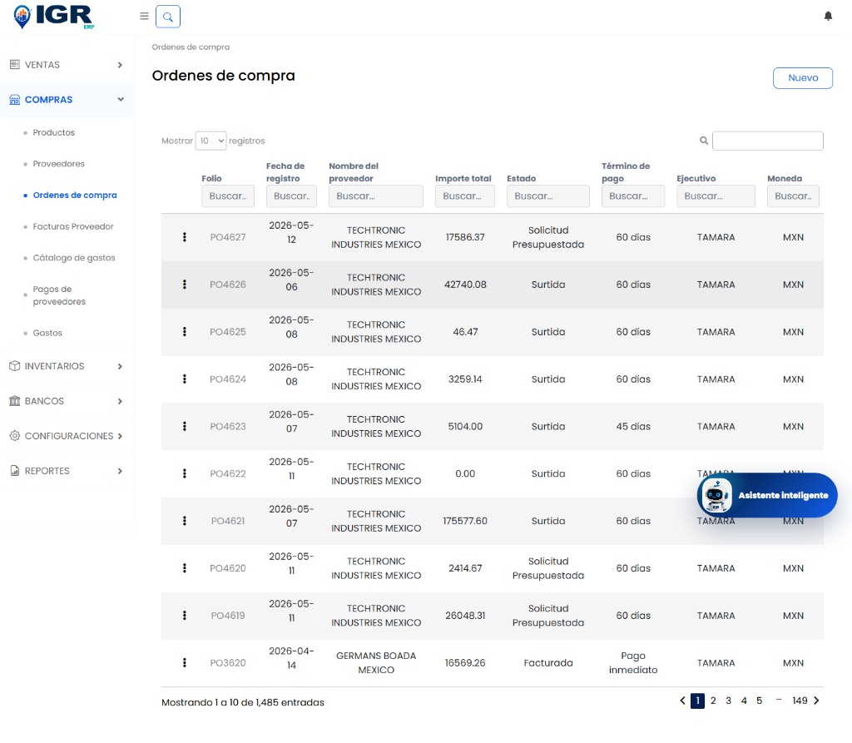Focus the Nombre del proveedor filter field
The width and height of the screenshot is (852, 743).
(x=376, y=196)
